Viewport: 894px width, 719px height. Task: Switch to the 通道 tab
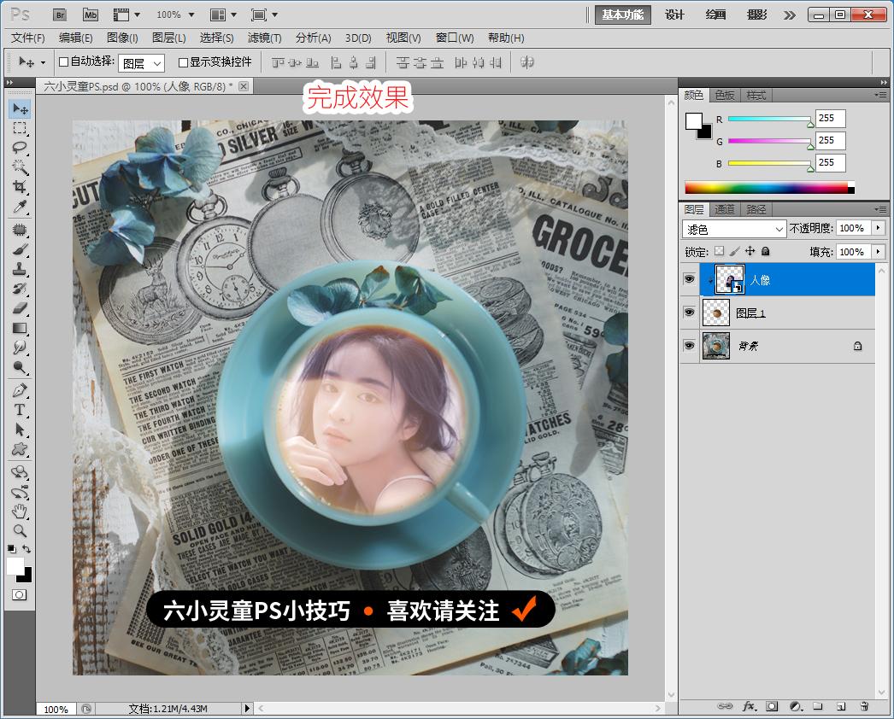click(x=724, y=209)
